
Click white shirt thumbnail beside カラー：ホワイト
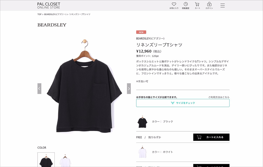(x=142, y=152)
